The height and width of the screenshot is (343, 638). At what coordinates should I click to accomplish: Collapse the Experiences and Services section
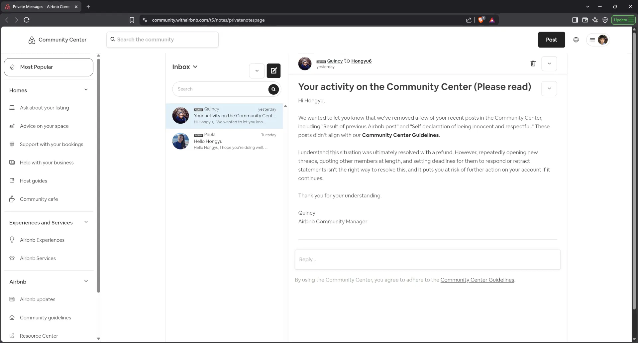(86, 222)
